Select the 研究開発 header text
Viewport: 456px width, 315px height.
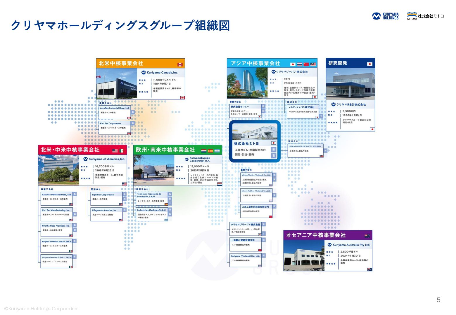338,63
